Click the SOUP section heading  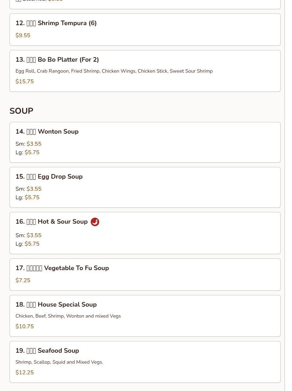22,111
